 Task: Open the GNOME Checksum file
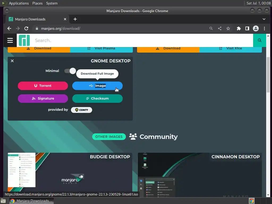[x=97, y=99]
